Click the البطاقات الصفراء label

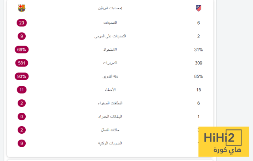click(x=110, y=103)
